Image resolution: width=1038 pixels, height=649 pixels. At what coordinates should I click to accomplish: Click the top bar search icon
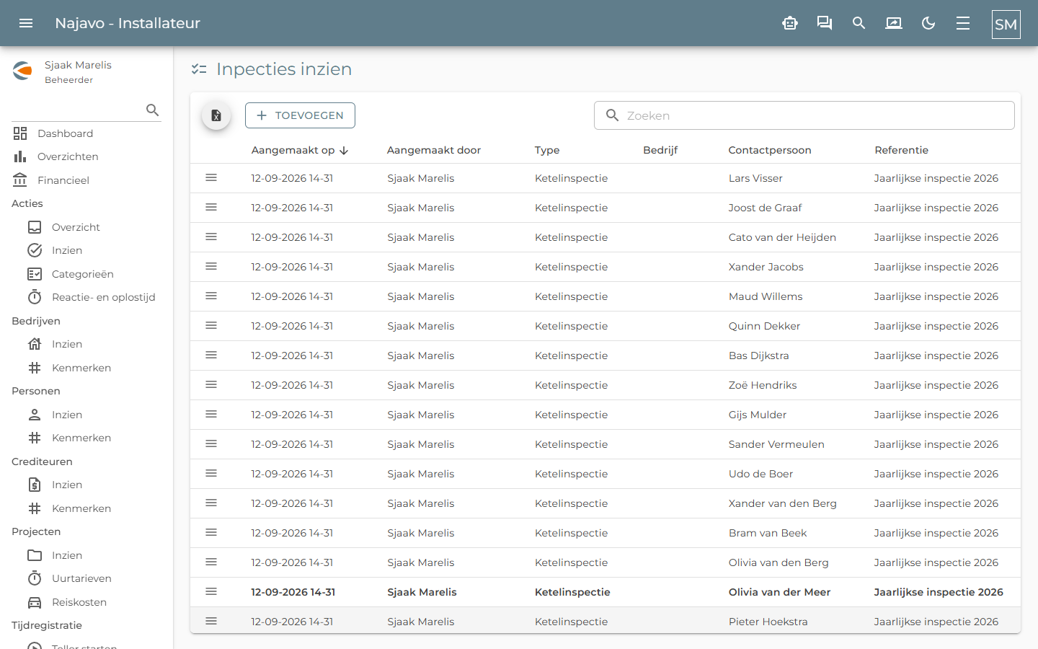point(859,23)
